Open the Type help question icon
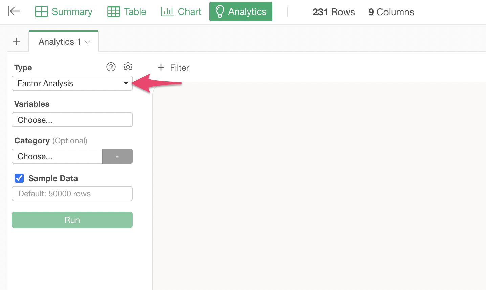Screen dimensions: 486x290 (x=111, y=67)
